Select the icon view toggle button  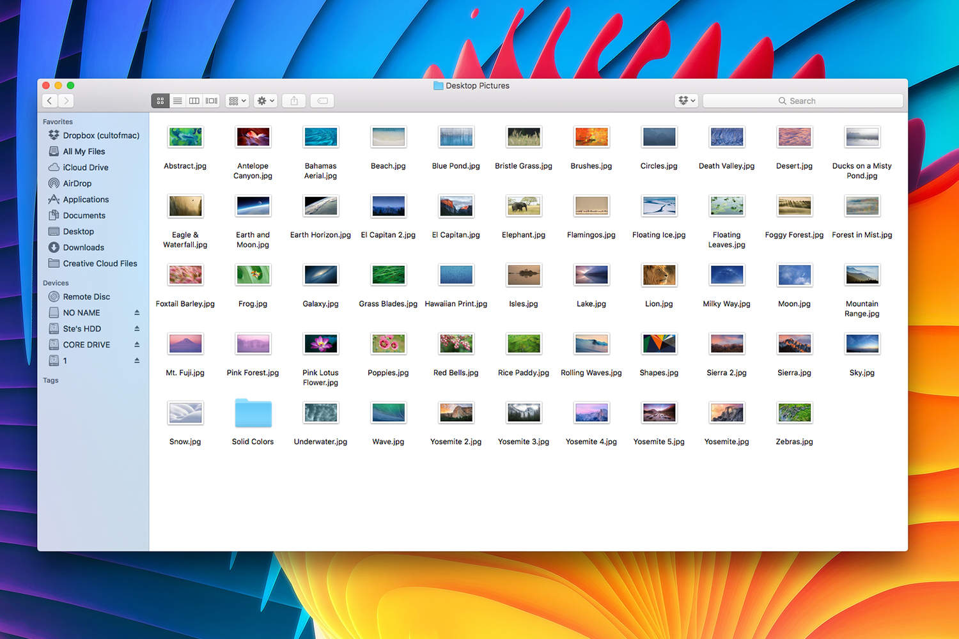coord(160,101)
